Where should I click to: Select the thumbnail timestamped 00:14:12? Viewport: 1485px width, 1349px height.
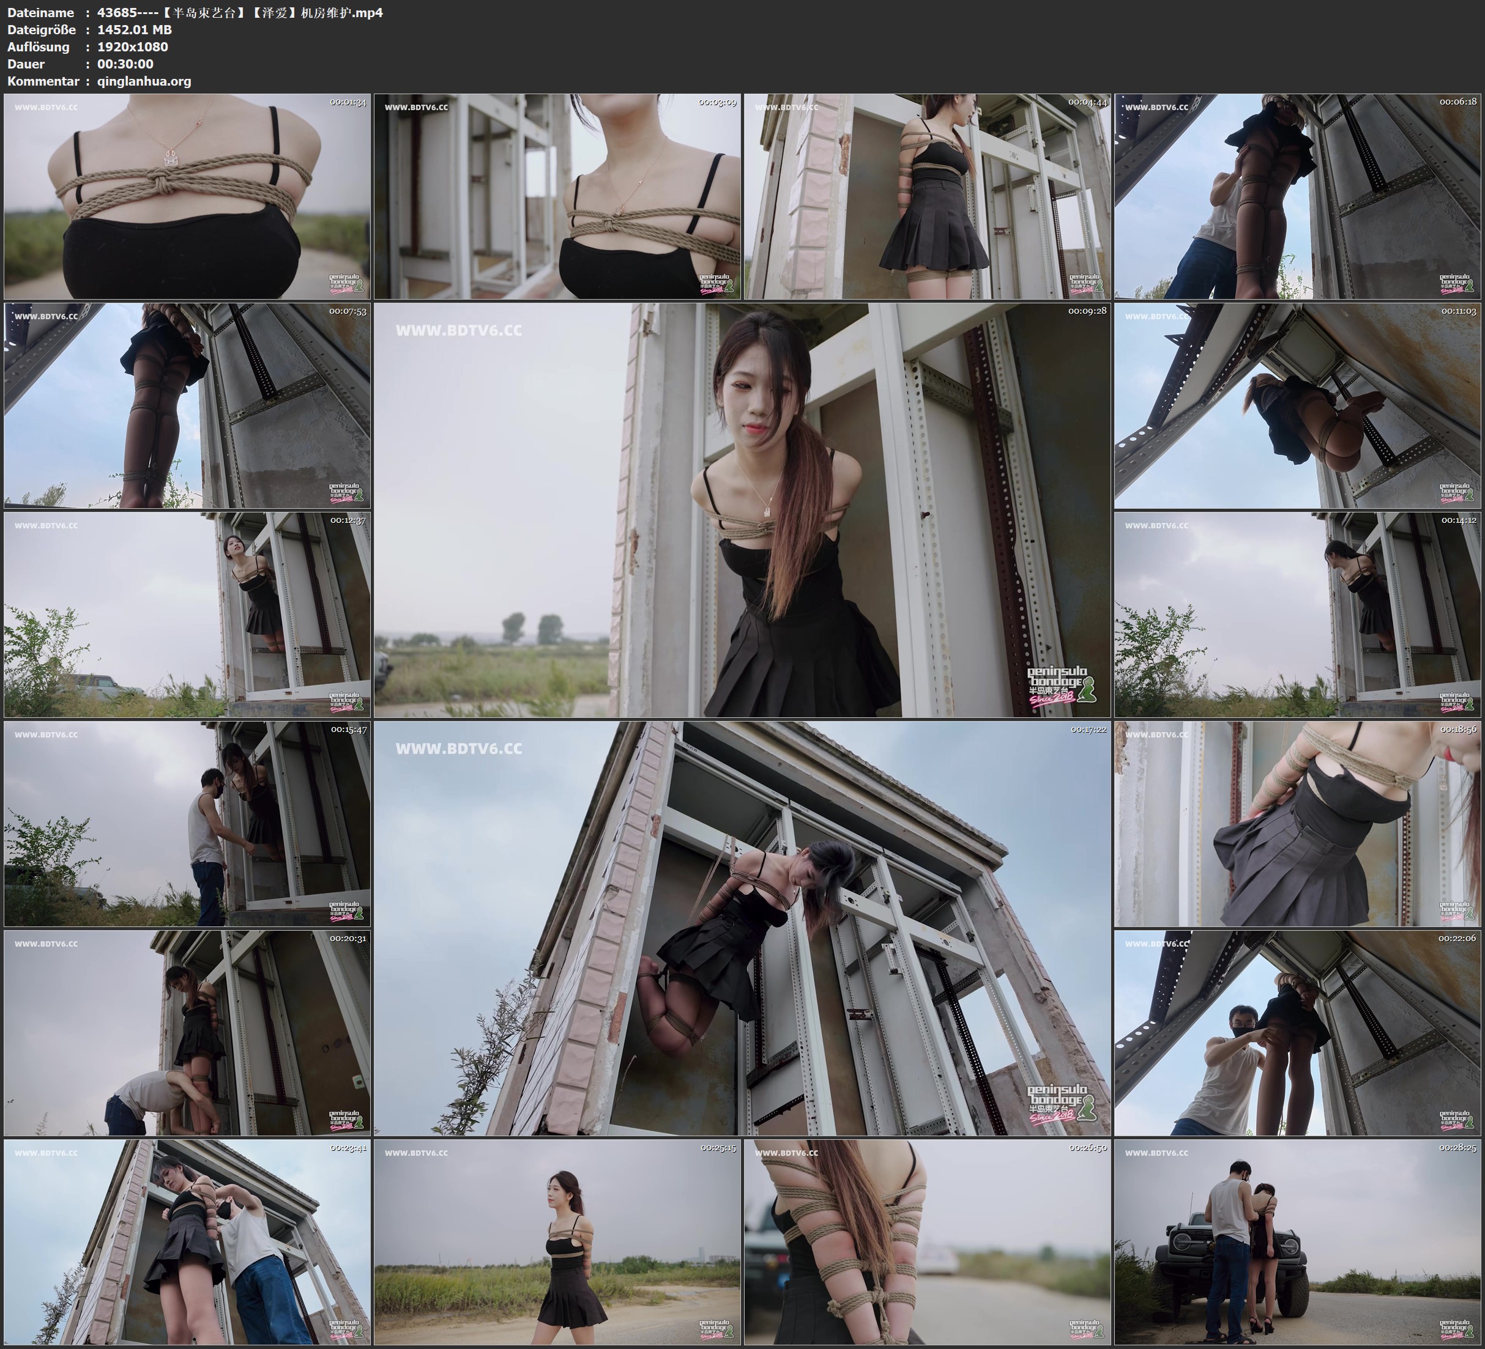coord(1298,615)
